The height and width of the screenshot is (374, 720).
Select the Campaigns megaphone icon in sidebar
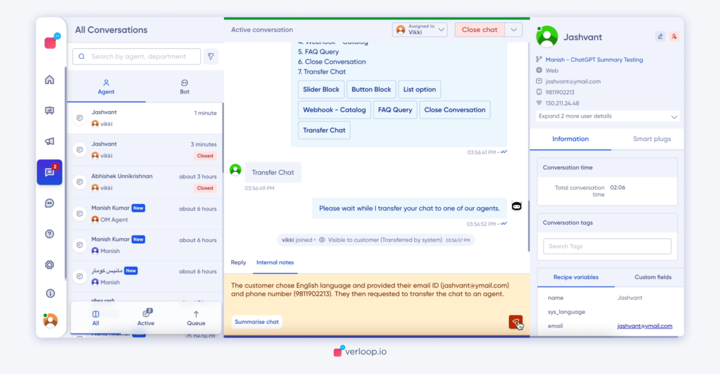(50, 142)
